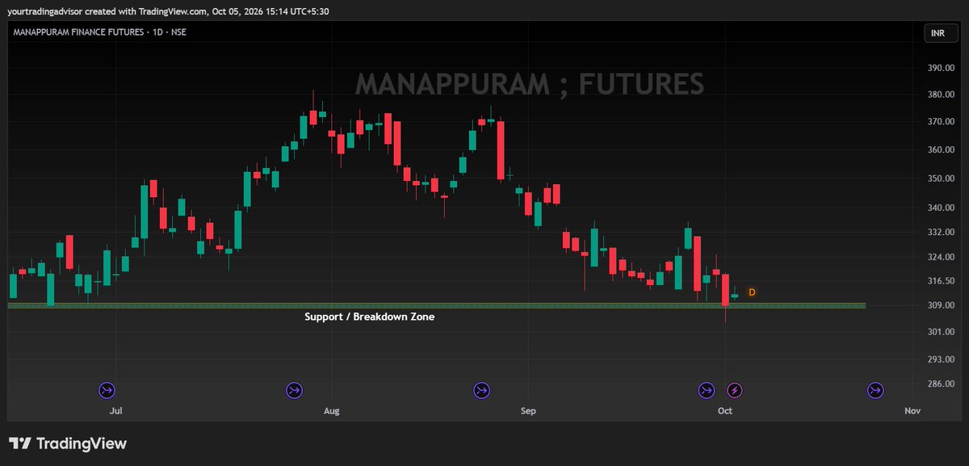Click the event marker left of Jul label

(107, 391)
